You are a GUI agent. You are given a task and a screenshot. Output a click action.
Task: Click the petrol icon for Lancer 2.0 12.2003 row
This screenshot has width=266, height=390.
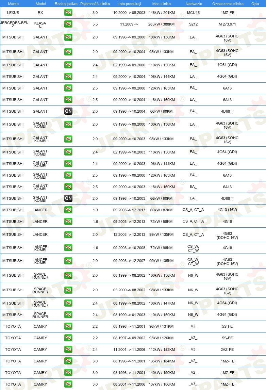[x=68, y=234]
